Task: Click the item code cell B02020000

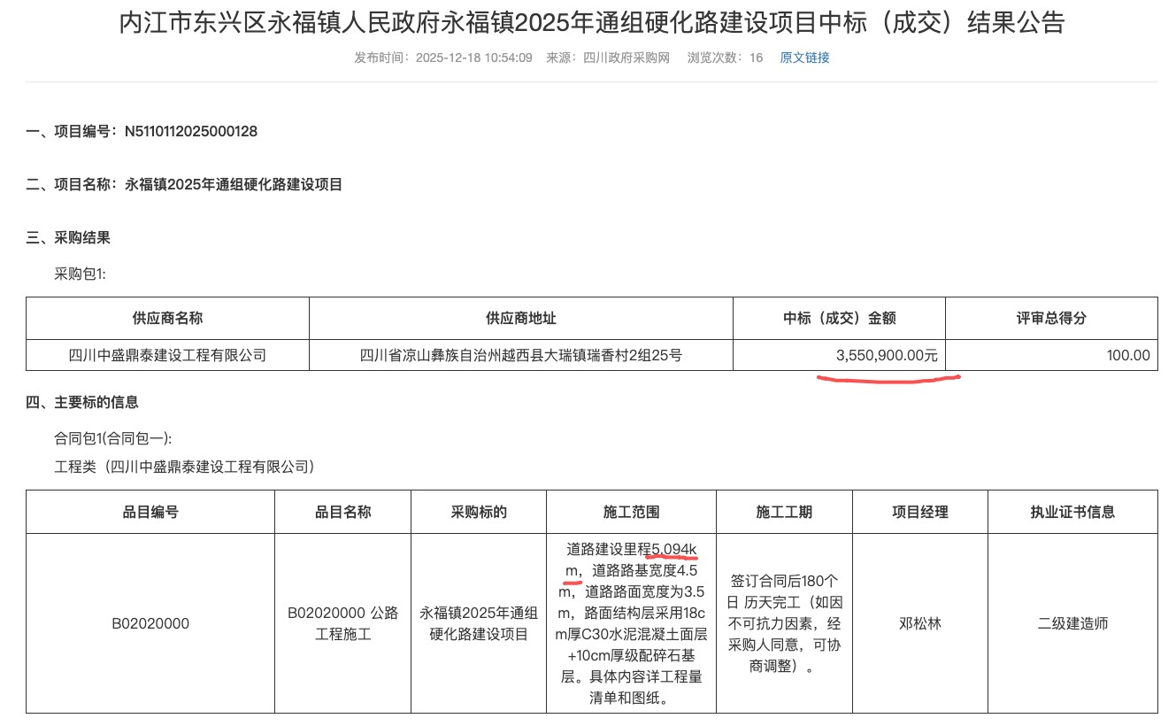Action: pos(150,623)
